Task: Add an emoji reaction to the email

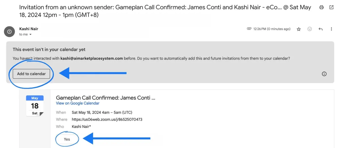Action: point(310,29)
